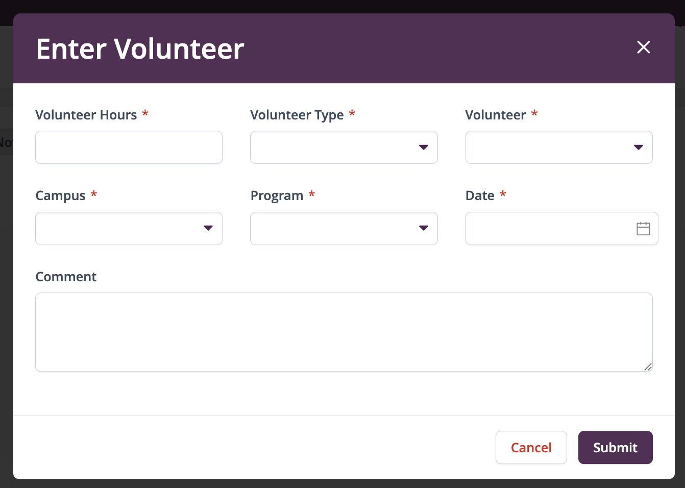Submit the volunteer entry form
The width and height of the screenshot is (685, 488).
click(x=615, y=448)
